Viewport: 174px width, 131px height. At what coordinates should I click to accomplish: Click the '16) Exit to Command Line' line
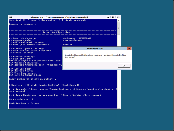click(x=25, y=75)
